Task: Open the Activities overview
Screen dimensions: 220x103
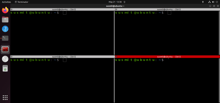Action: tap(6, 2)
